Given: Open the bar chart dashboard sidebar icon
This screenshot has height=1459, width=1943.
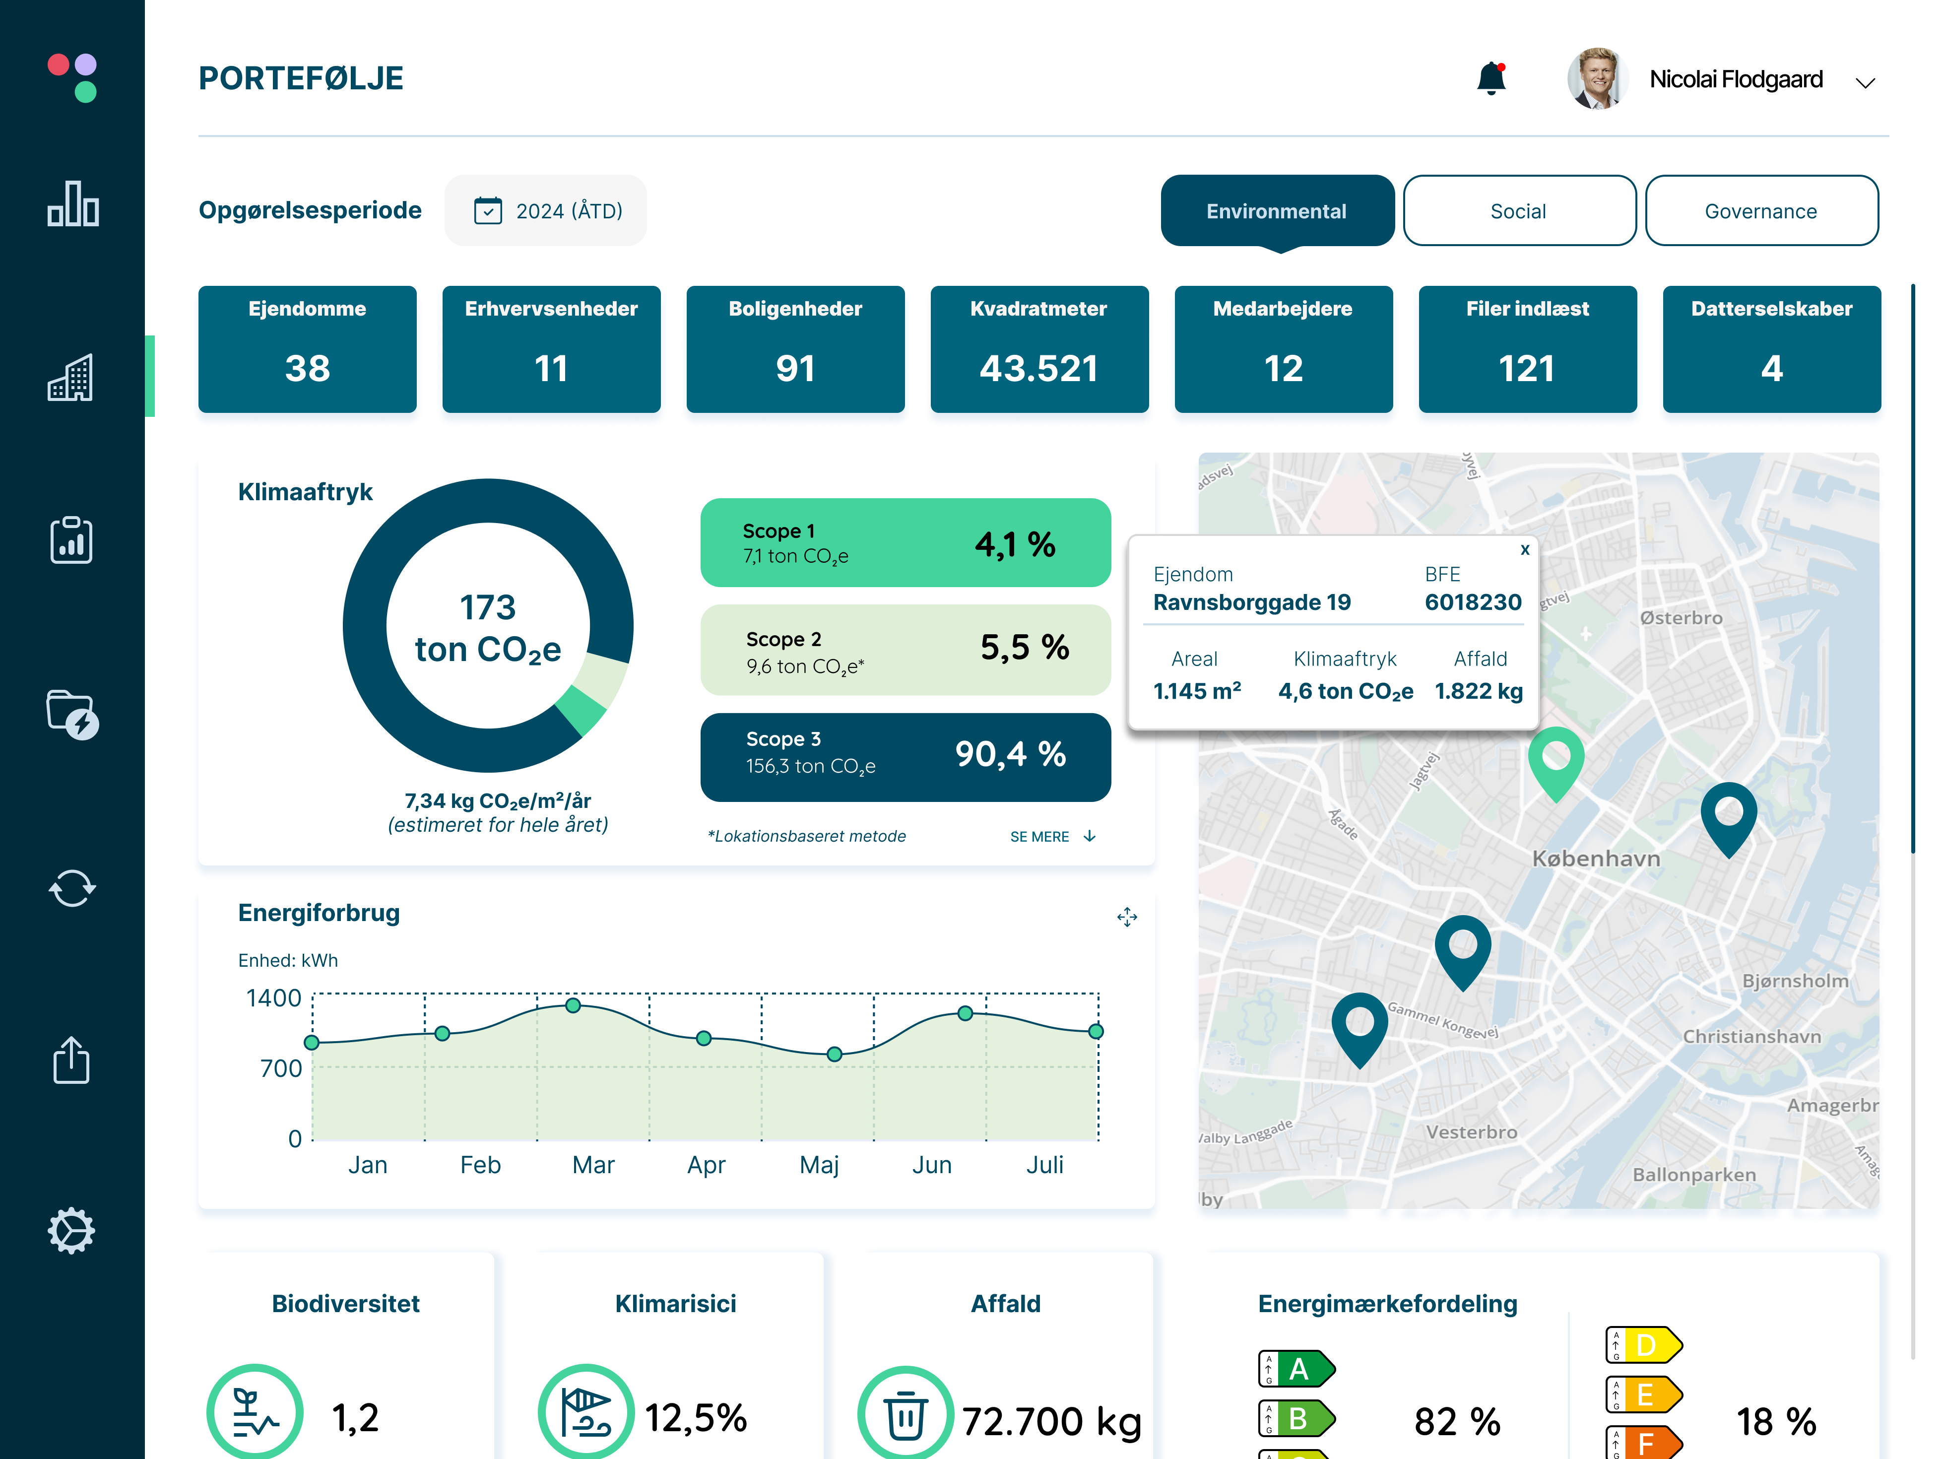Looking at the screenshot, I should click(x=72, y=204).
